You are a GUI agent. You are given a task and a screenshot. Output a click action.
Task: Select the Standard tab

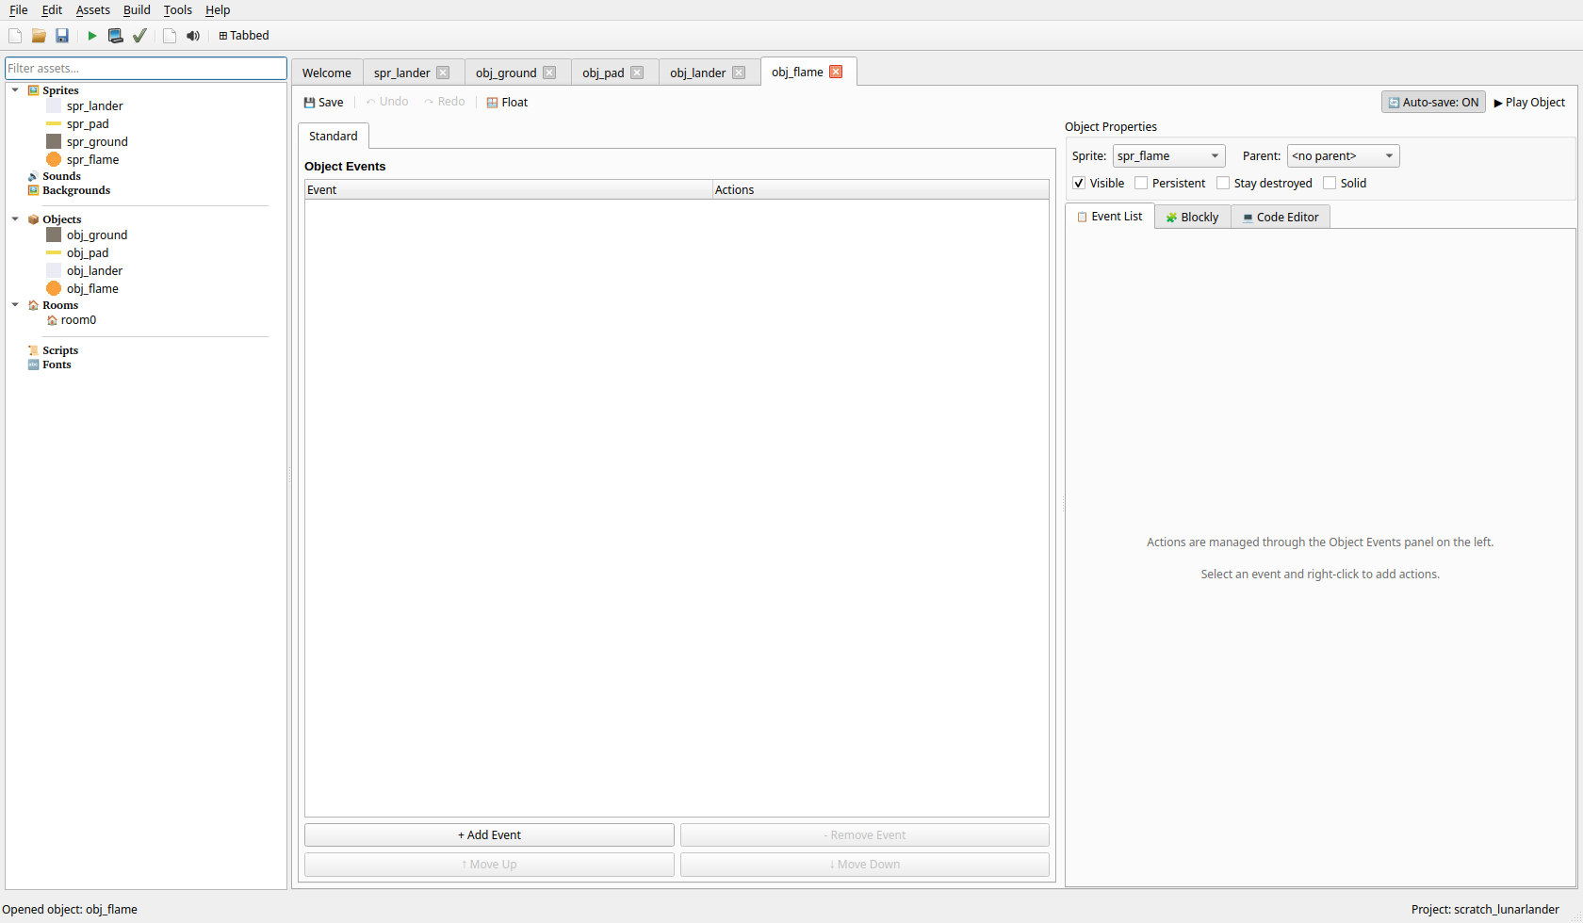tap(334, 136)
